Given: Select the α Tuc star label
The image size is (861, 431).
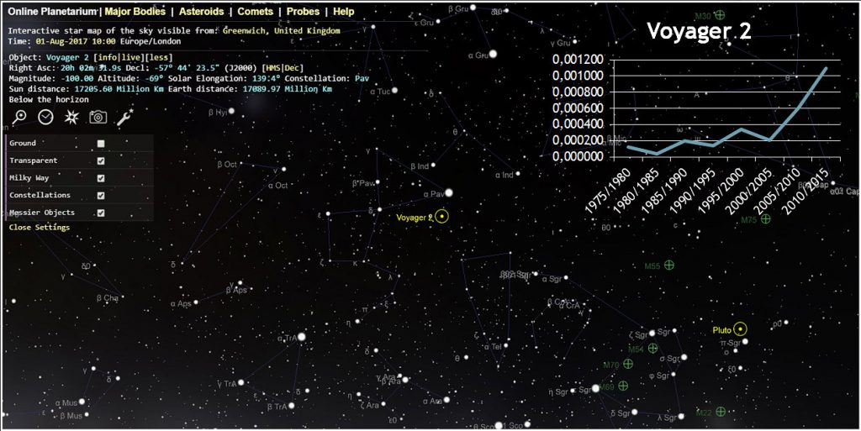Looking at the screenshot, I should 380,92.
